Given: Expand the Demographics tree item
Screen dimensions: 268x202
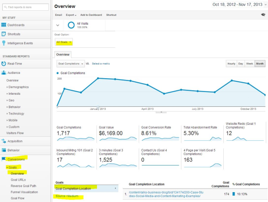Looking at the screenshot, I should pyautogui.click(x=7, y=87).
